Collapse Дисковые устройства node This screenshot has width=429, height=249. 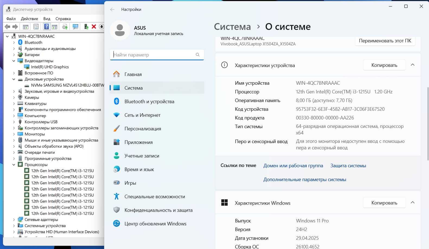click(x=14, y=79)
